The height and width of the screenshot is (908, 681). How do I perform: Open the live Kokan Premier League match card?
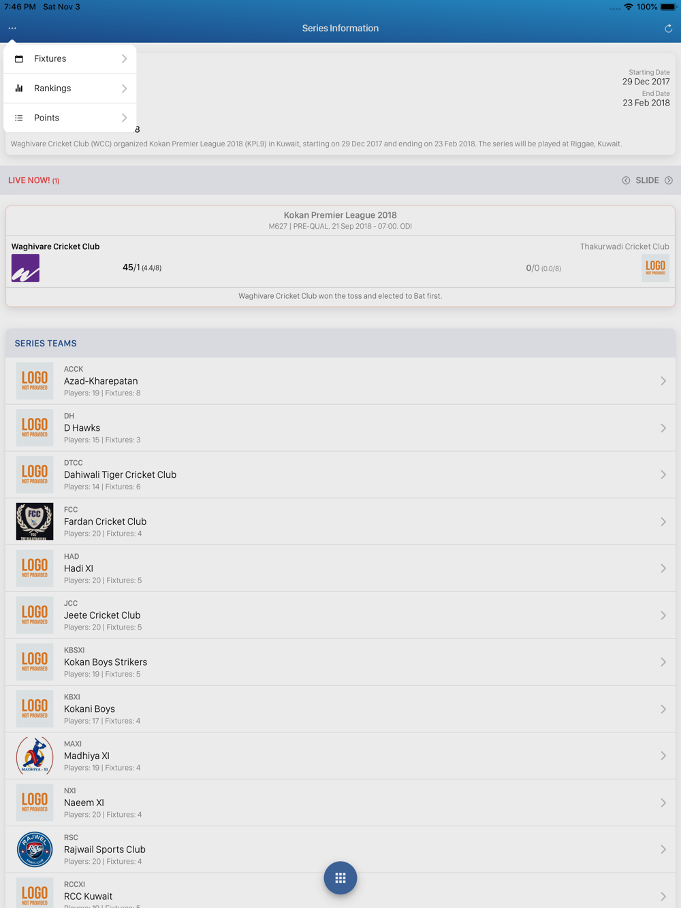coord(340,256)
